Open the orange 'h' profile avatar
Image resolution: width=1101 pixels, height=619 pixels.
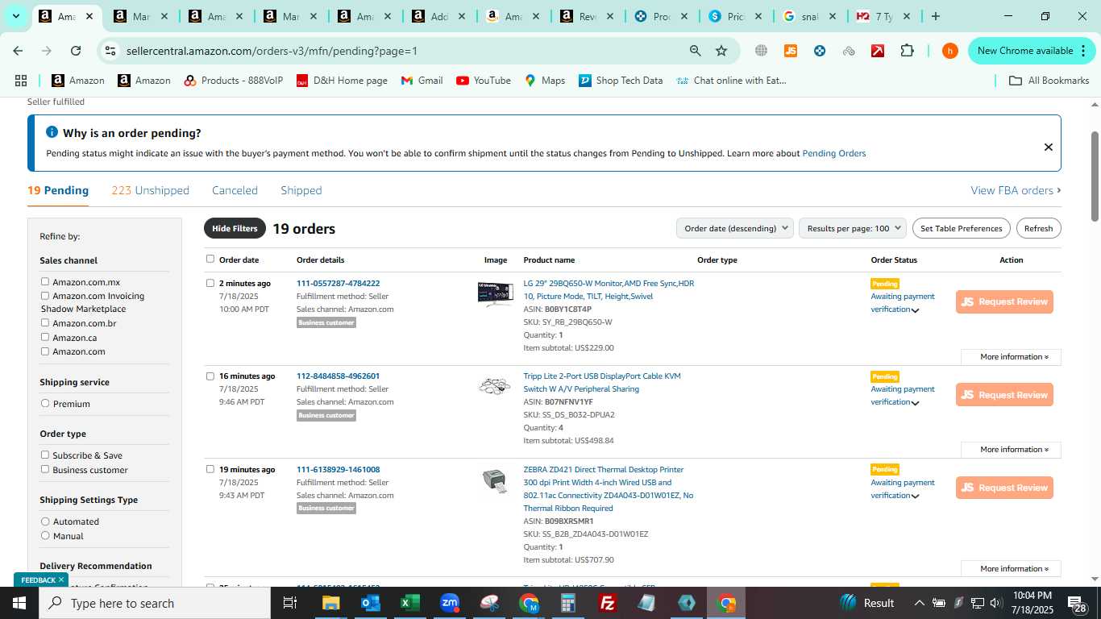click(x=949, y=51)
